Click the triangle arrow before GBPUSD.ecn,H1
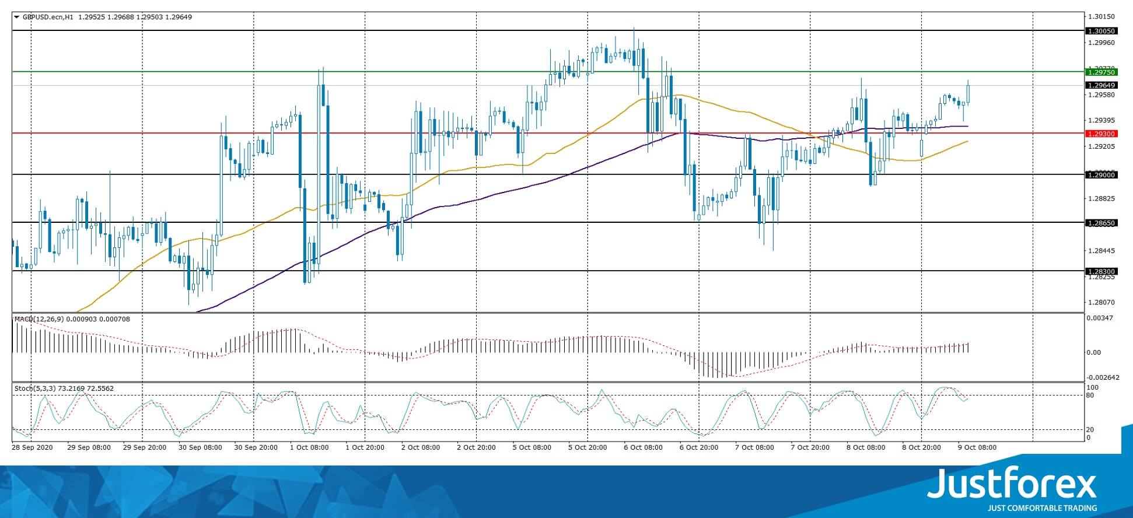Viewport: 1133px width, 518px height. click(16, 17)
